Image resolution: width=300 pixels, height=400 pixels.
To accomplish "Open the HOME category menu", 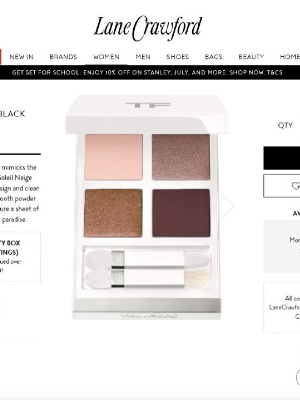I will 290,57.
